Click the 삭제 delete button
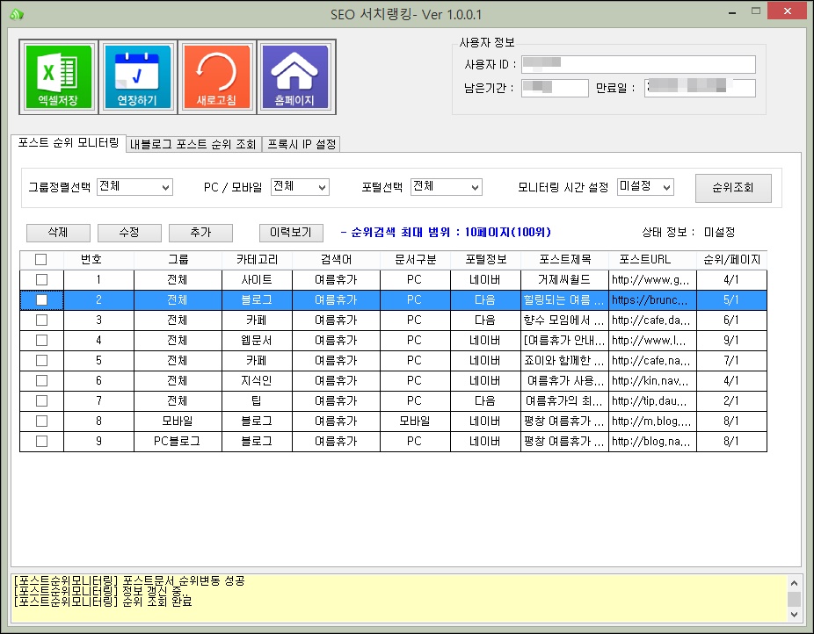This screenshot has width=814, height=634. pyautogui.click(x=58, y=233)
